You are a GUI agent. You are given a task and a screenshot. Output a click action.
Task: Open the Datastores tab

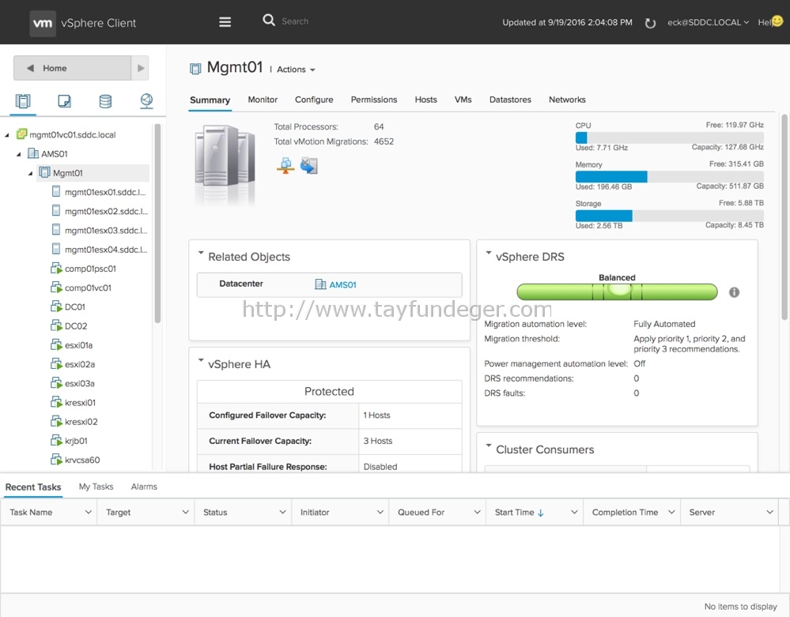tap(510, 100)
